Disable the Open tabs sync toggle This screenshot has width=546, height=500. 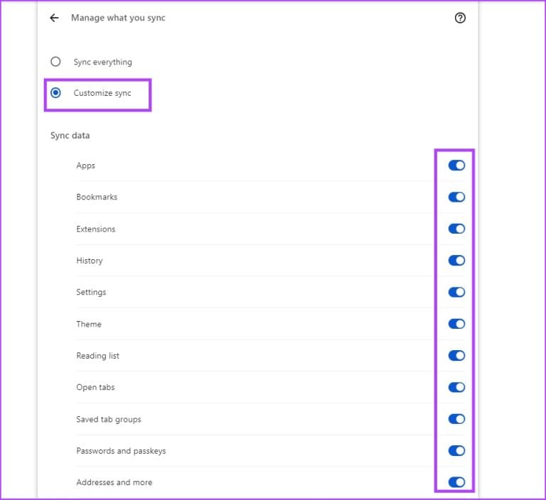tap(456, 387)
